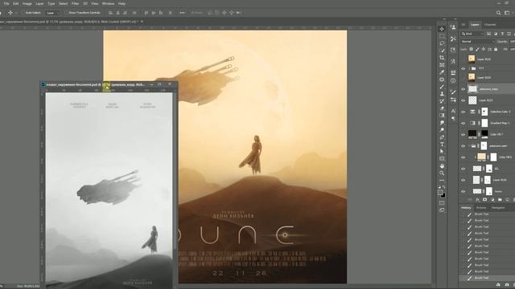515x289 pixels.
Task: Open the Filter menu
Action: coord(75,3)
